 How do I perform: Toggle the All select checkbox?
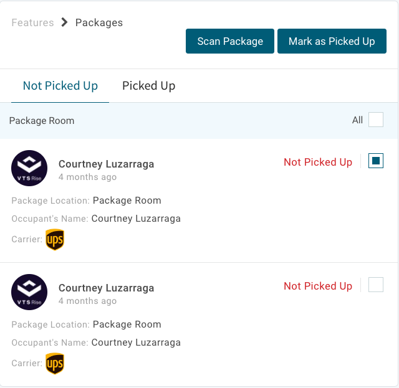pos(376,120)
